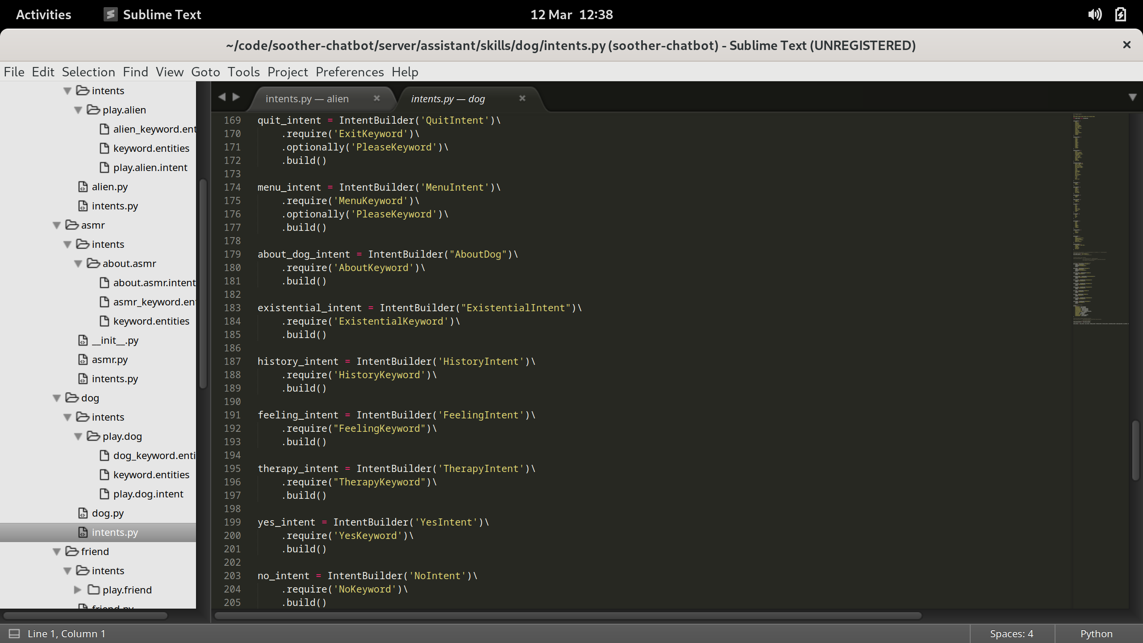The width and height of the screenshot is (1143, 643).
Task: Change the Python syntax selector
Action: click(1096, 634)
